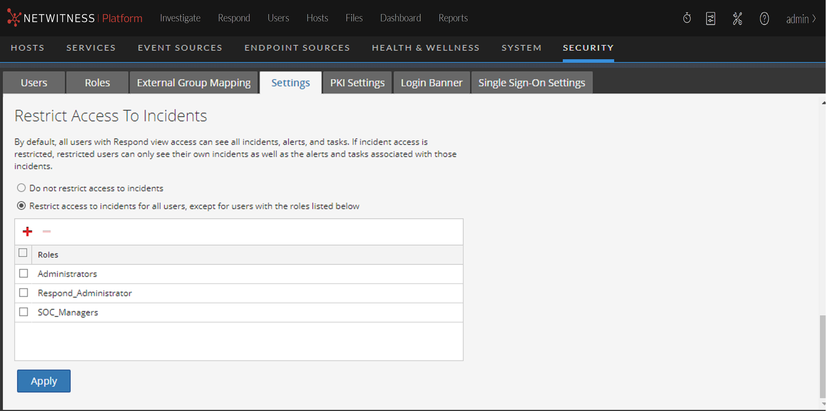The image size is (826, 411).
Task: Click the red plus add role icon
Action: pyautogui.click(x=27, y=232)
